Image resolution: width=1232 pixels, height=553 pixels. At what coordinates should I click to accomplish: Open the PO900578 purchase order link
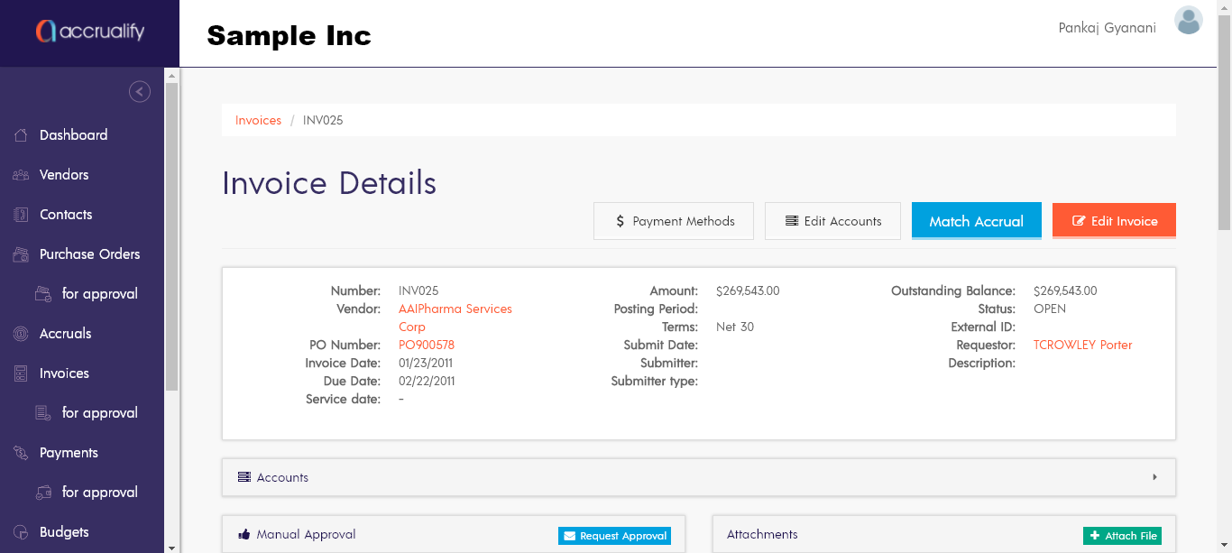[x=427, y=345]
